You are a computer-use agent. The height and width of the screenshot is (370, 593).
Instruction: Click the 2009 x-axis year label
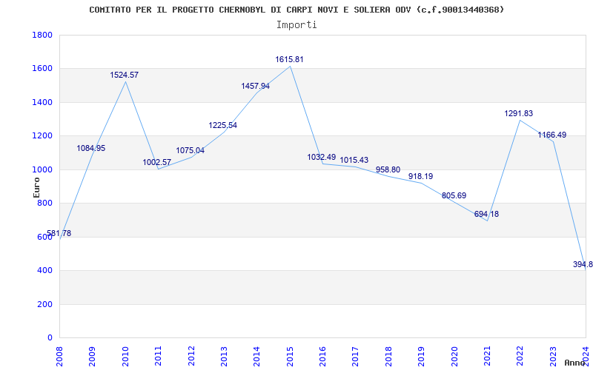coord(92,356)
